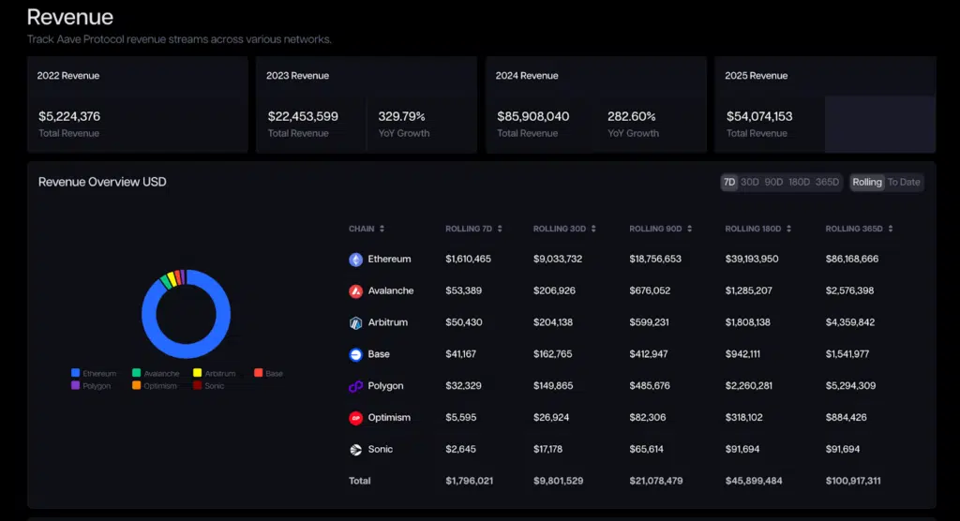The width and height of the screenshot is (960, 521).
Task: Click the Ethereum chain logo icon
Action: pyautogui.click(x=355, y=260)
